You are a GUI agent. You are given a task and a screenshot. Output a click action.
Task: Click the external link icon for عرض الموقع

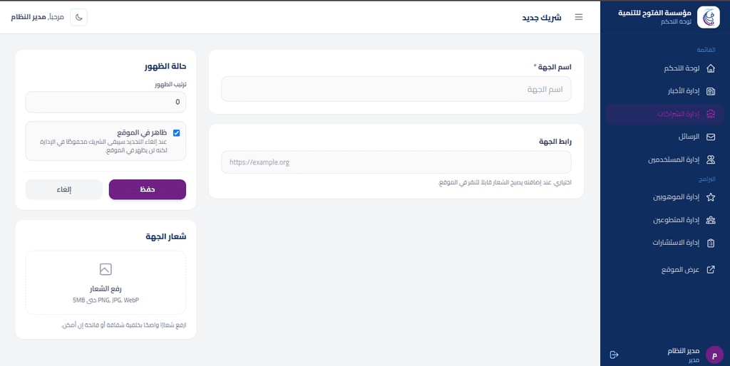(711, 270)
